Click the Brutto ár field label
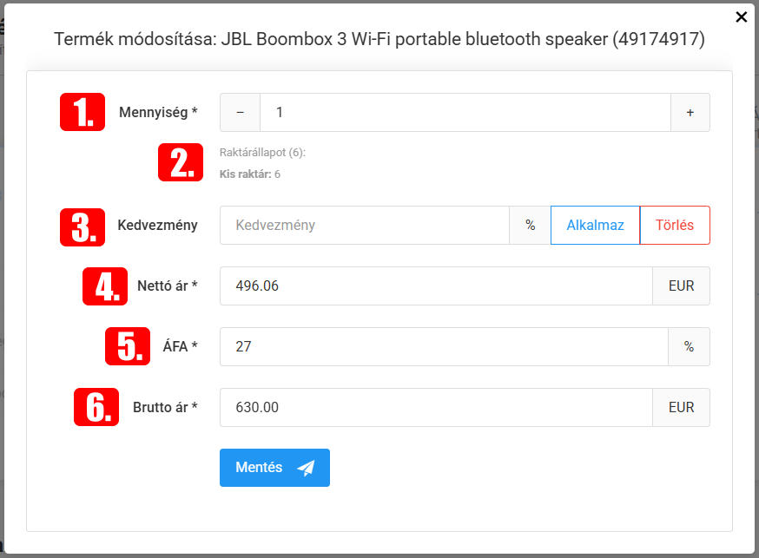The width and height of the screenshot is (759, 558). (x=165, y=407)
